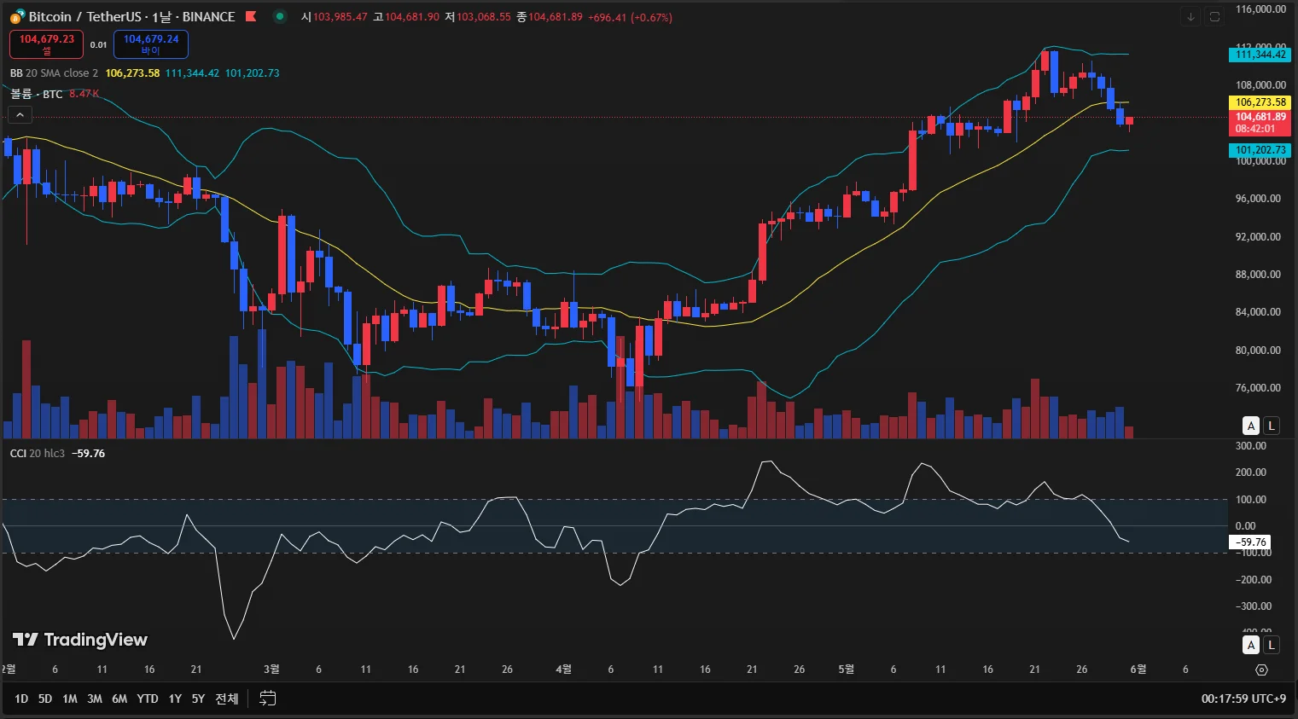Select the 1M time range
The width and height of the screenshot is (1298, 719).
pos(70,699)
